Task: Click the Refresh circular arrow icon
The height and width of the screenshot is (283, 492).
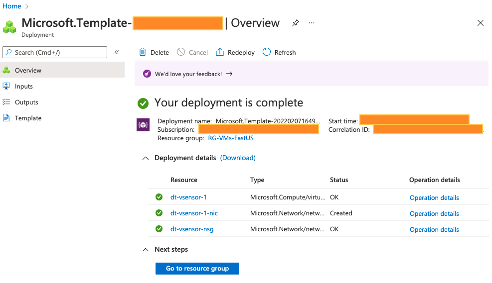Action: (x=266, y=52)
